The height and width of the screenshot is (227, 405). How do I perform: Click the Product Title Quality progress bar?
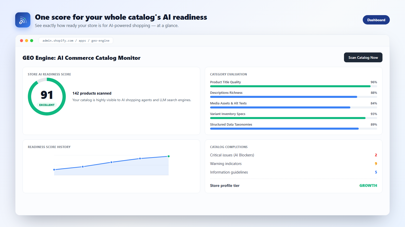[x=294, y=86]
